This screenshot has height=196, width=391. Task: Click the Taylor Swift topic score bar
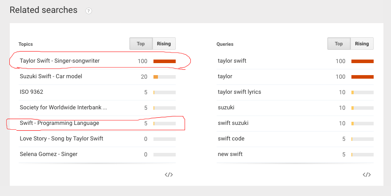[165, 61]
